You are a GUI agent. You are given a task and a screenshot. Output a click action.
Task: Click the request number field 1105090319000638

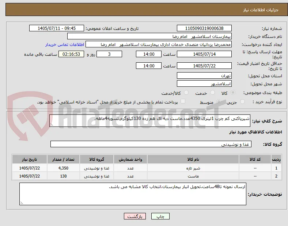pos(204,28)
